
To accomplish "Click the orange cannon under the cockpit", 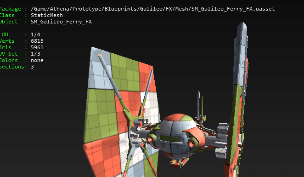I will pyautogui.click(x=180, y=163).
